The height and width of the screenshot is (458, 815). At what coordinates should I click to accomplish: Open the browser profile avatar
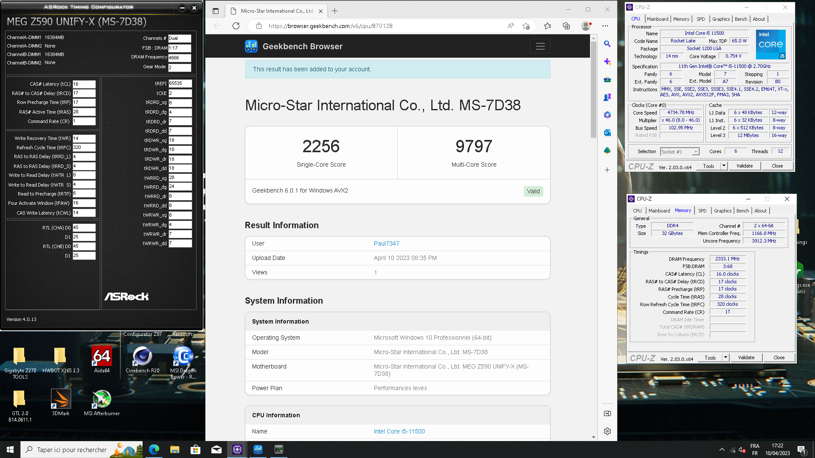tap(586, 26)
